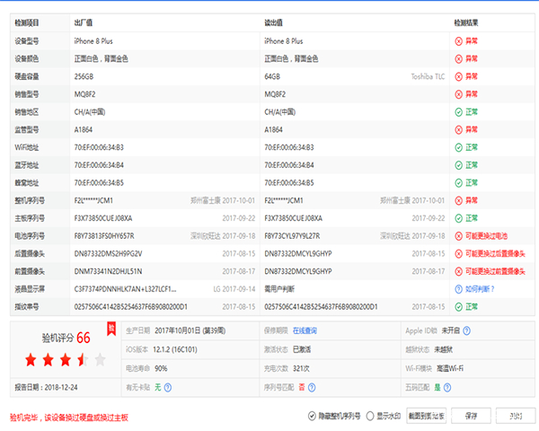The width and height of the screenshot is (539, 431).
Task: Click the 电池寿命 value 90%
Action: pyautogui.click(x=161, y=368)
